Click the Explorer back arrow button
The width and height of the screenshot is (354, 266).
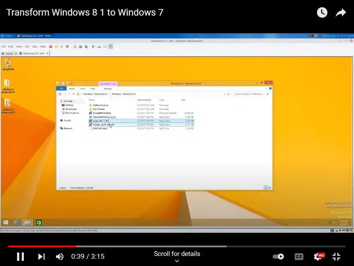point(60,94)
